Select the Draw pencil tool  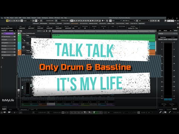point(76,20)
